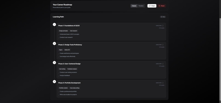The width and height of the screenshot is (221, 103).
Task: Click the Feedback analysis tag
Action: point(72,69)
